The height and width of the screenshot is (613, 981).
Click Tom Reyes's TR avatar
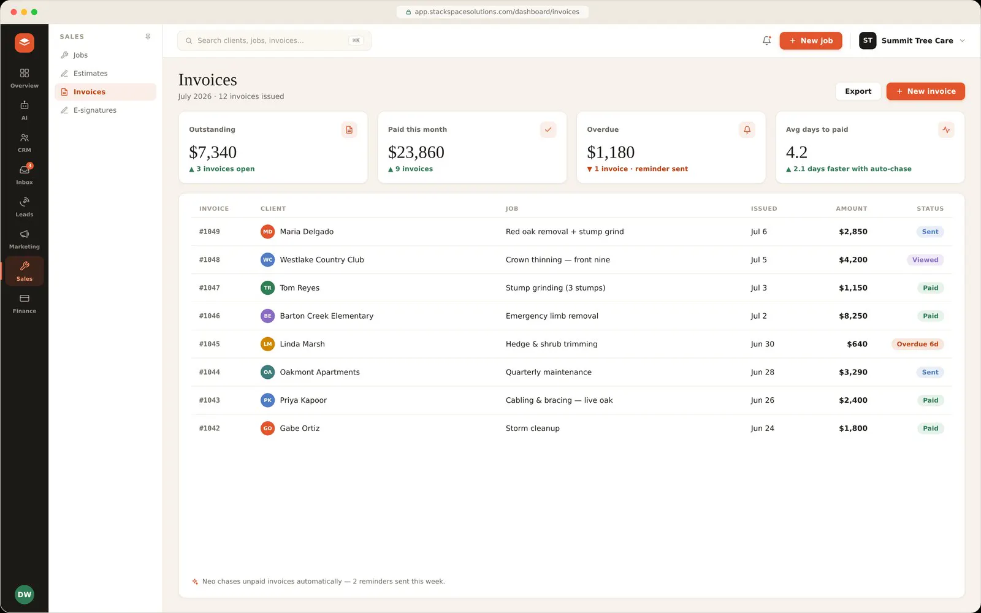(x=267, y=288)
